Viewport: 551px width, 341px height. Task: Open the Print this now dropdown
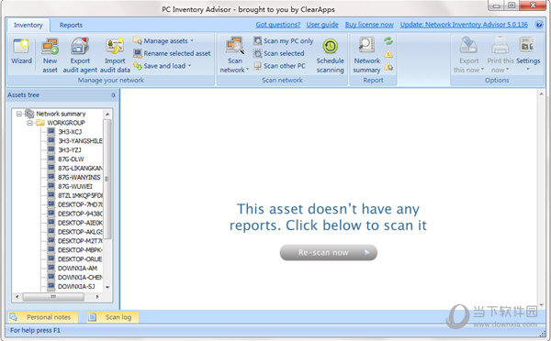(500, 55)
